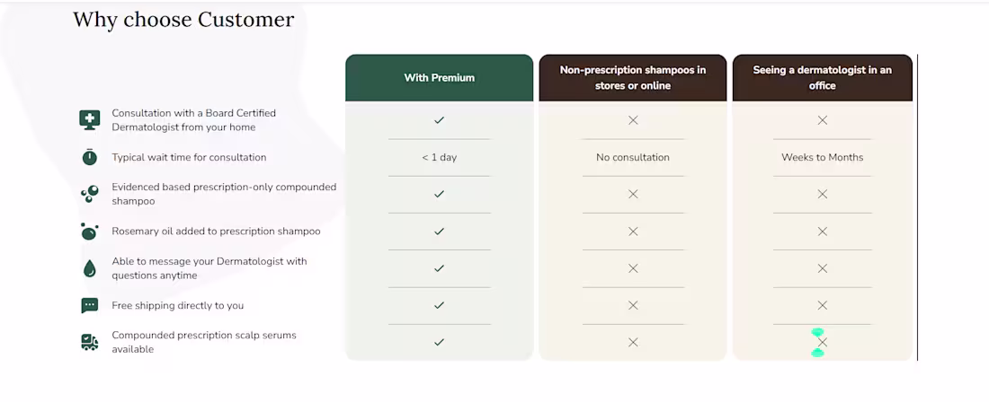This screenshot has height=402, width=989.
Task: Click the highlighted X in dermatologist office column
Action: [x=822, y=342]
